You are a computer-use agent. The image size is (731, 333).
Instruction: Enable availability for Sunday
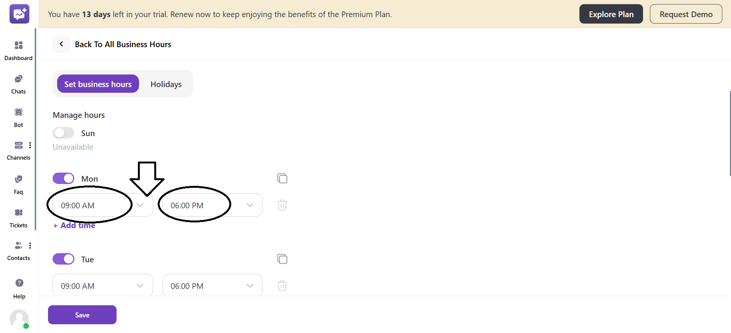click(x=63, y=132)
